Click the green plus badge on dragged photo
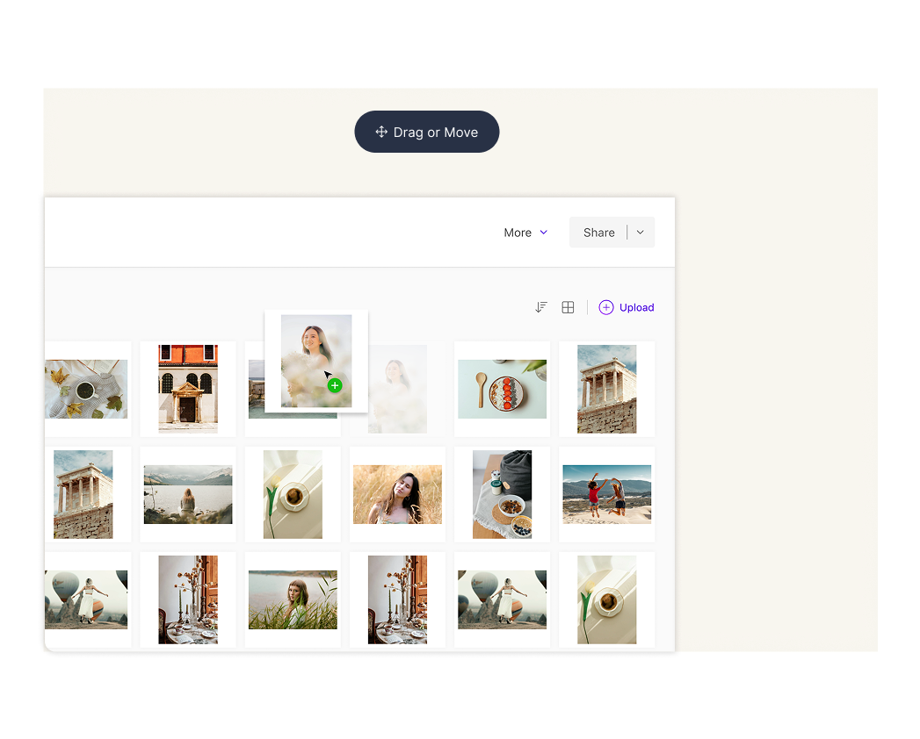Viewport: 920px width, 739px height. click(335, 385)
